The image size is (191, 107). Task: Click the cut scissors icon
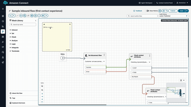click(21, 16)
